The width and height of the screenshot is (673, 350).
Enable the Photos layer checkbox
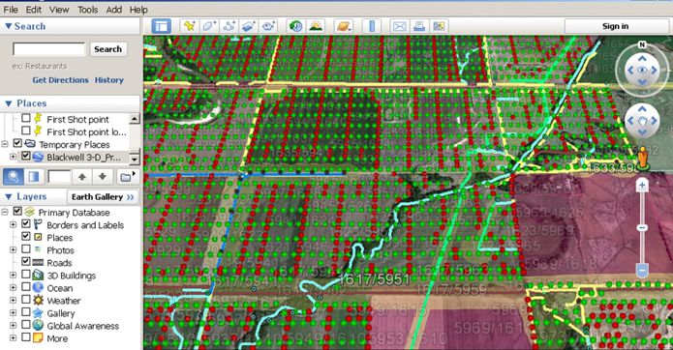[x=26, y=248]
